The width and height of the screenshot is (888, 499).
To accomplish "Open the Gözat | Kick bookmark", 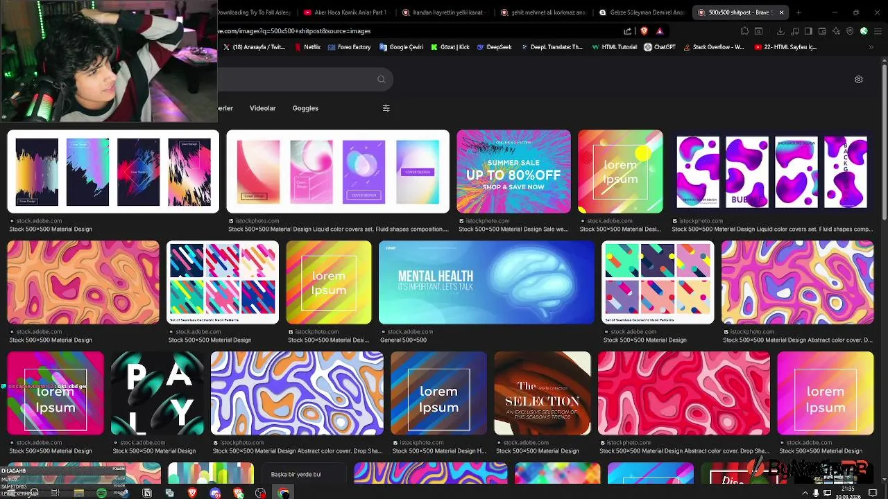I will pyautogui.click(x=450, y=47).
